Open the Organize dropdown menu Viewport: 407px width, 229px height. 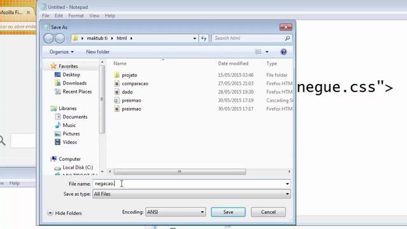point(62,52)
